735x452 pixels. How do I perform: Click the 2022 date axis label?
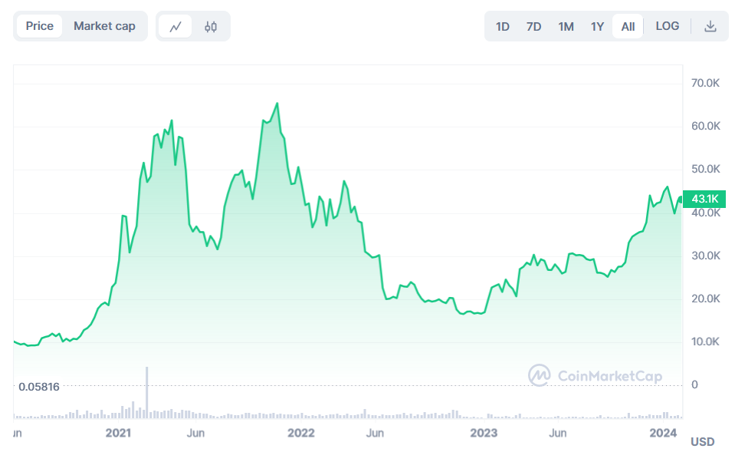coord(301,433)
